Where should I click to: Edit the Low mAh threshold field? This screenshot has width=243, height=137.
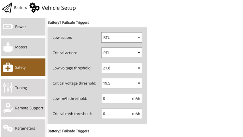pos(121,99)
